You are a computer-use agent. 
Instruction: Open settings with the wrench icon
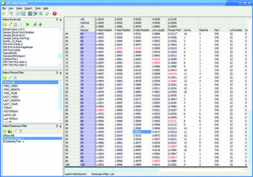click(47, 14)
